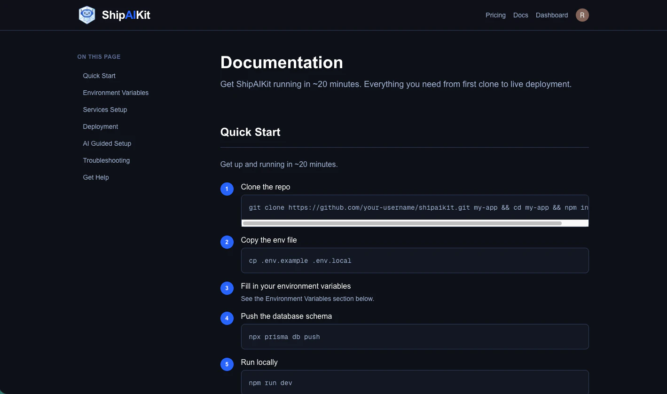Click the Quick Start section heading

pos(250,132)
